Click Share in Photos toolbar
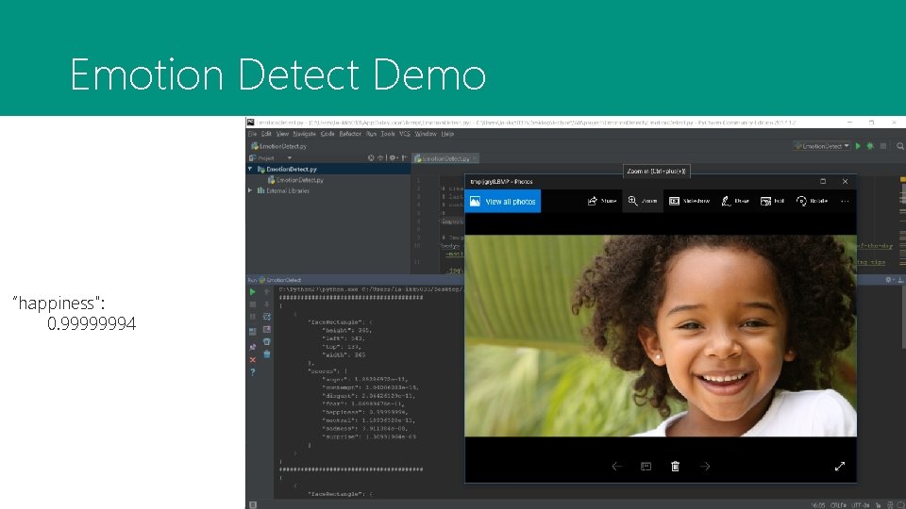906x509 pixels. tap(602, 201)
